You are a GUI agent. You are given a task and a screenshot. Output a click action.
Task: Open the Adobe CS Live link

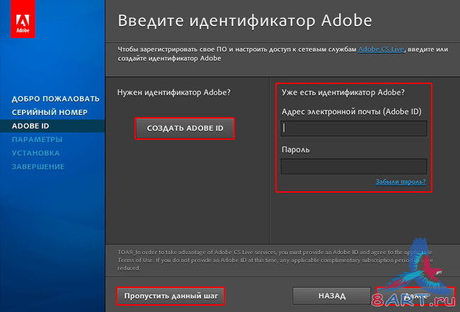click(381, 49)
